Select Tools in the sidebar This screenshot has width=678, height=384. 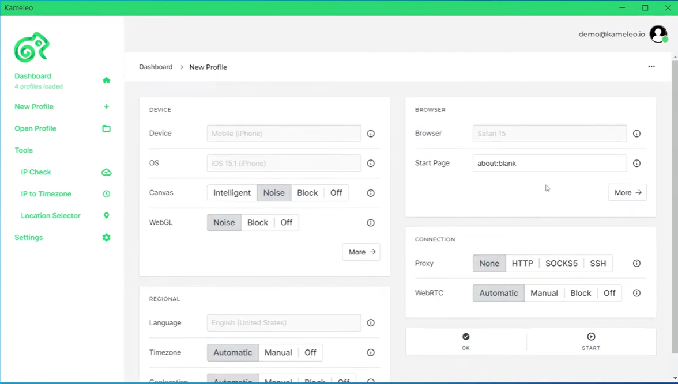pyautogui.click(x=24, y=150)
